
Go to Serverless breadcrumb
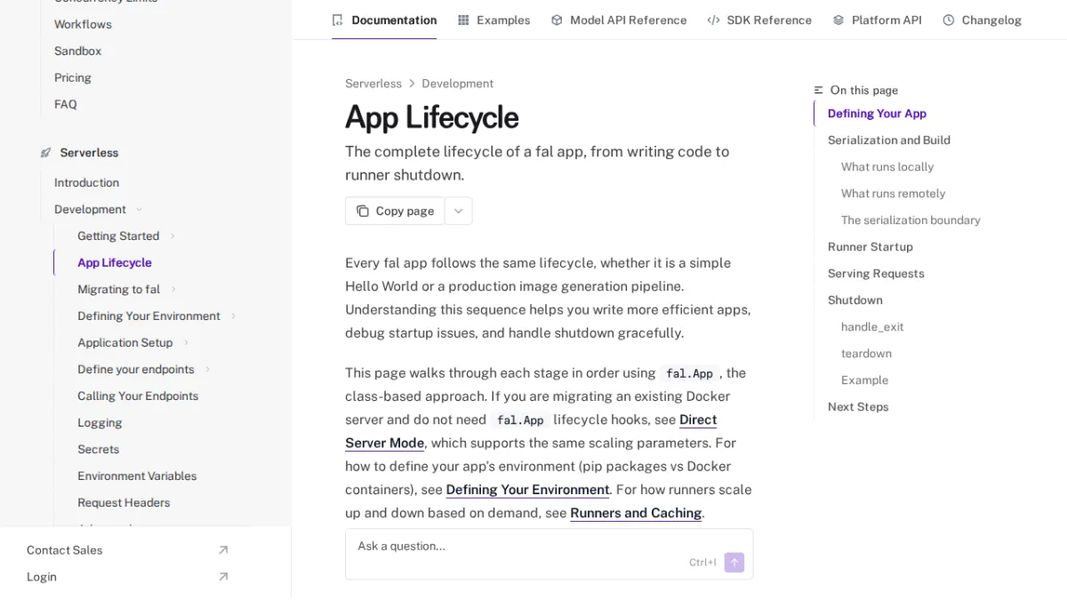click(373, 84)
